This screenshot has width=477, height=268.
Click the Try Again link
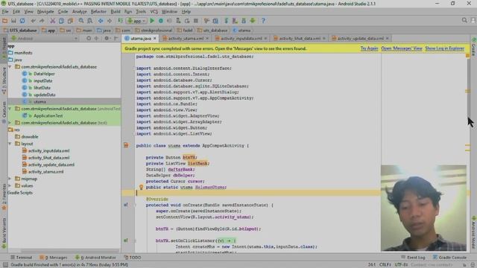click(369, 48)
